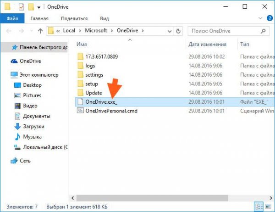
Task: Open OneDrive in the navigation pane
Action: click(x=30, y=61)
